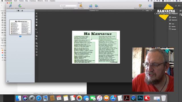Open the 100% zoom level dropdown

[x=147, y=11]
